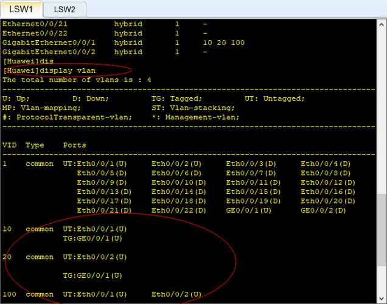The width and height of the screenshot is (387, 304).
Task: Click 'Eth0/0/16(D)' port entry
Action: click(x=328, y=192)
